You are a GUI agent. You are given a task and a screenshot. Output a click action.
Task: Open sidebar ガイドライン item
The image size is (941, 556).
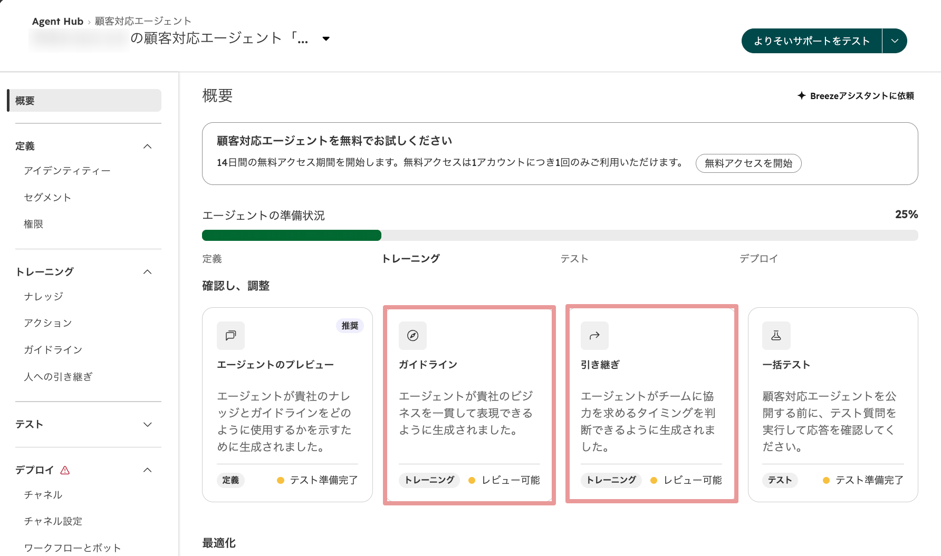coord(53,350)
